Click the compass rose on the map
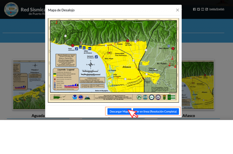The height and width of the screenshot is (154, 233). [x=91, y=64]
